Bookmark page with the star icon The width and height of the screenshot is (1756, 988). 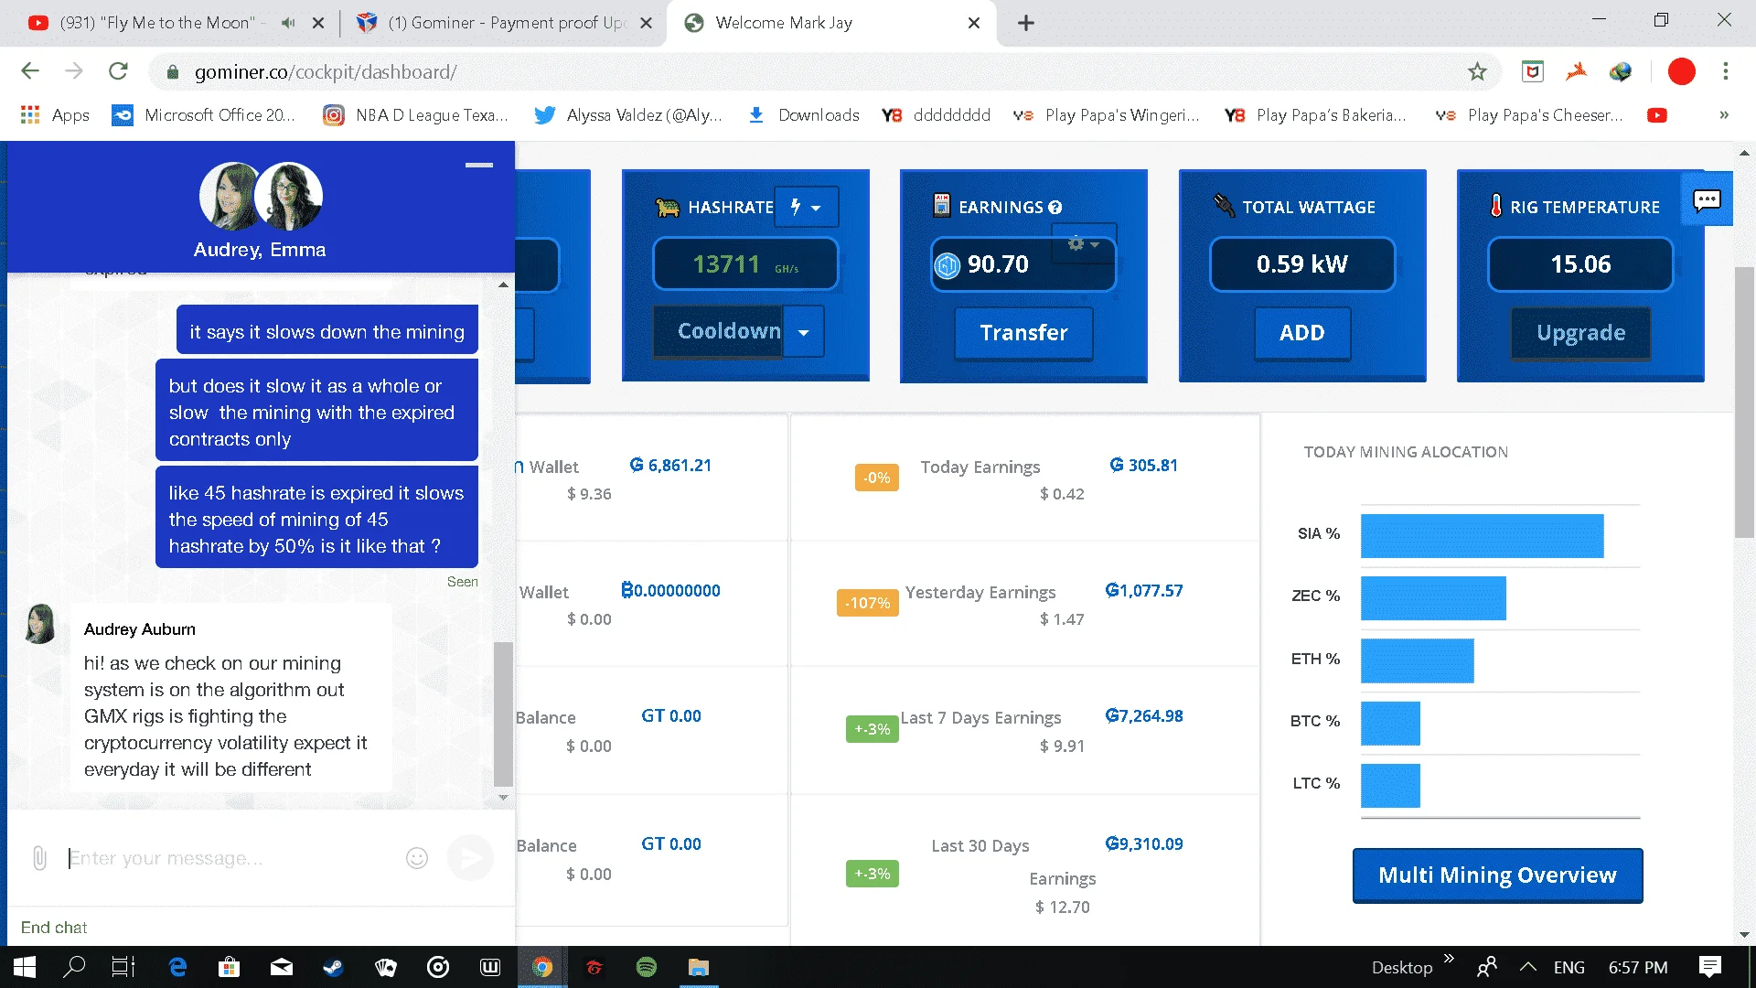pyautogui.click(x=1477, y=71)
